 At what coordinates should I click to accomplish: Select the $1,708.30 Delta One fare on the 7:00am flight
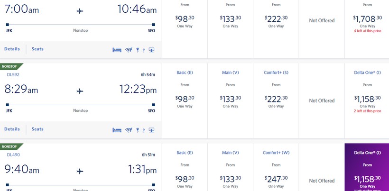[367, 21]
